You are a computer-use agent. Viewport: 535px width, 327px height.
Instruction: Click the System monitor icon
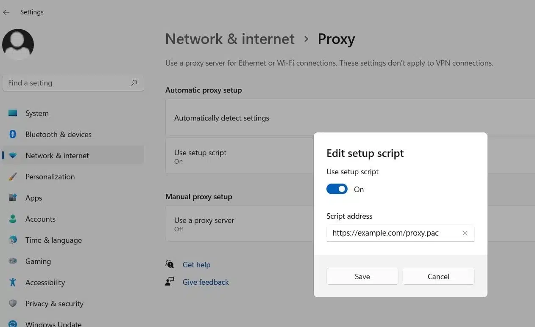click(x=13, y=113)
